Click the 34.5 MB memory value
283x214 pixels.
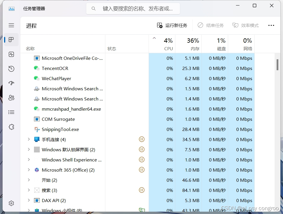[x=191, y=140]
